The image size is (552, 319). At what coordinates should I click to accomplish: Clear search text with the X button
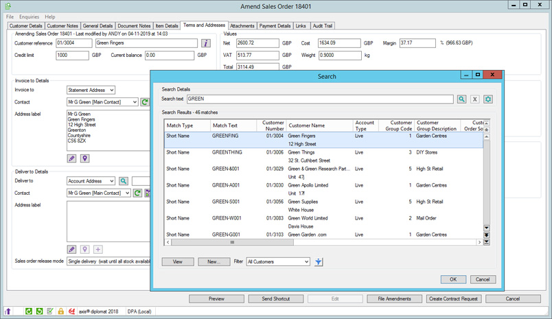(x=475, y=99)
